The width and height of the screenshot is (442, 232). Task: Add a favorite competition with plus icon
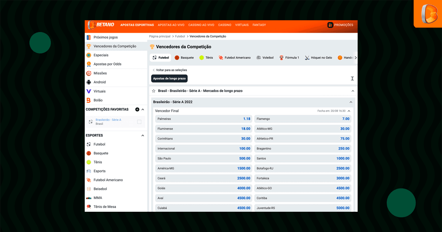point(137,109)
